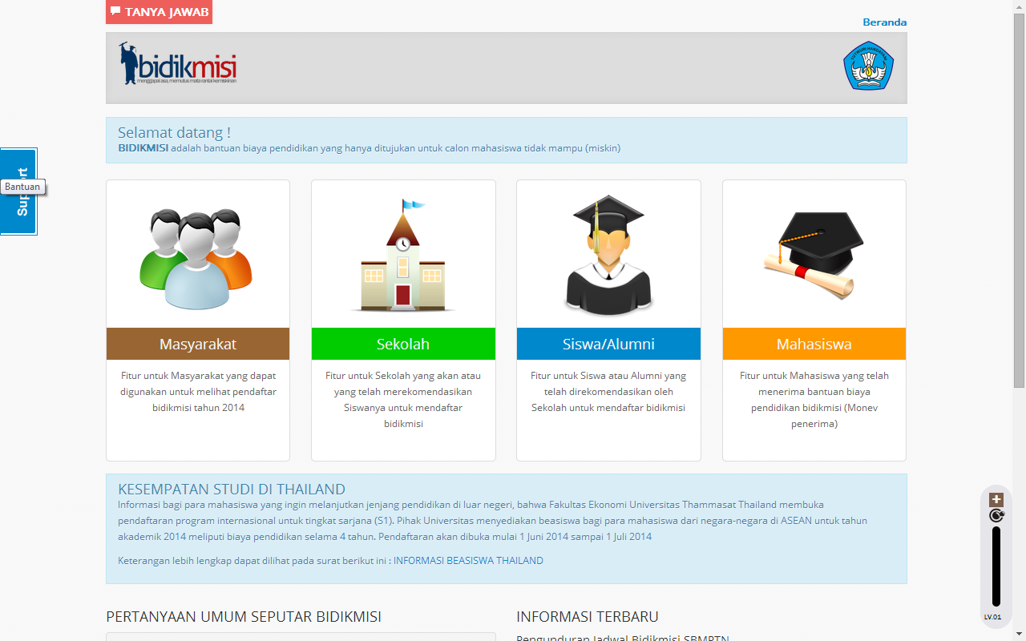Click the page vertical scrollbar thumb

[x=1020, y=200]
